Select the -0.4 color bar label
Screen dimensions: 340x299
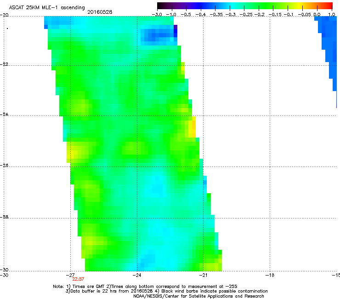tap(201, 15)
